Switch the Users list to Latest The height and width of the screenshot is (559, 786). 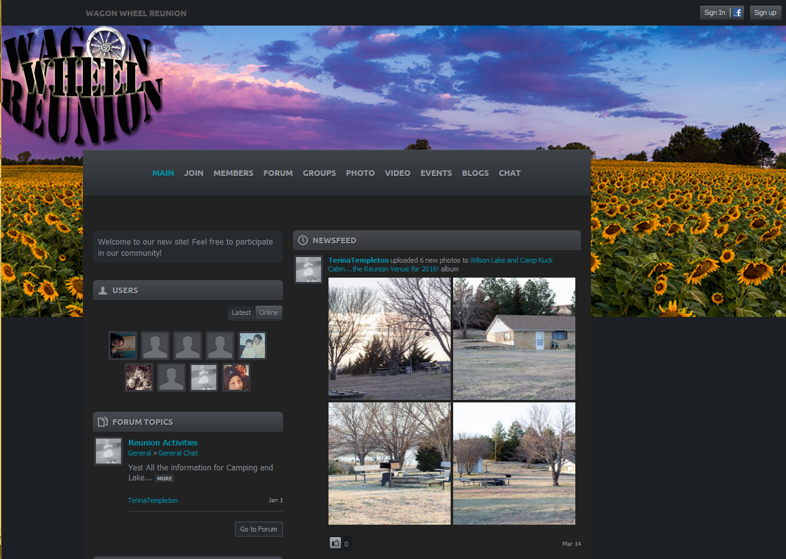[241, 313]
